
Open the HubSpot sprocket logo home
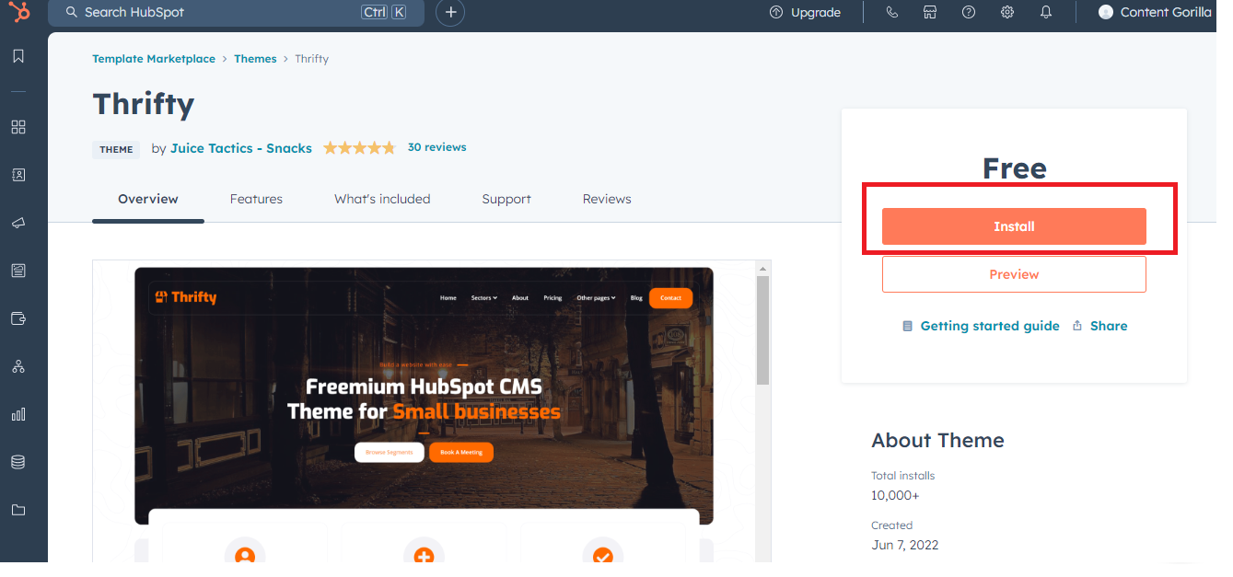point(18,12)
